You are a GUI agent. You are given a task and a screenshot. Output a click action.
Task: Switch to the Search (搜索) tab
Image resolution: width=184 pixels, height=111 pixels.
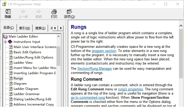click(x=40, y=28)
